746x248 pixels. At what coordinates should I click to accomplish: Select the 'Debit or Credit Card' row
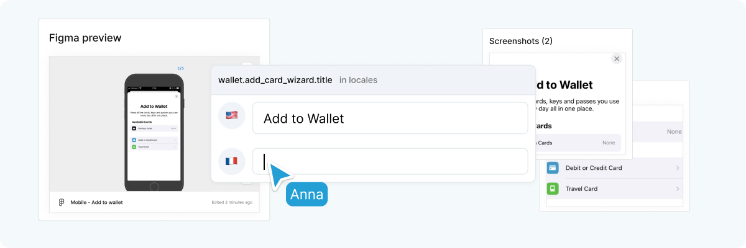coord(614,168)
